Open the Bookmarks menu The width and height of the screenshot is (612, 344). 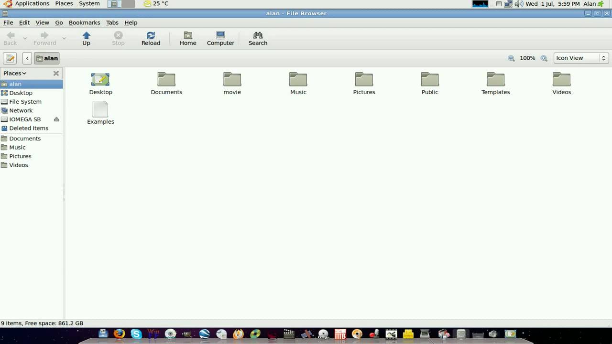pyautogui.click(x=84, y=22)
